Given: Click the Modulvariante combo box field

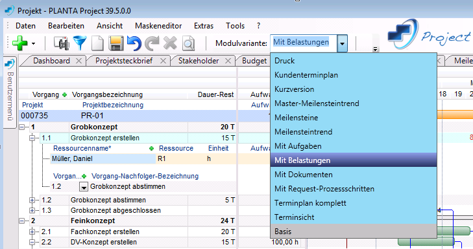Looking at the screenshot, I should click(304, 43).
